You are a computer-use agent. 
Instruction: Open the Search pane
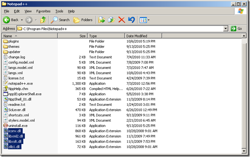tap(60, 20)
